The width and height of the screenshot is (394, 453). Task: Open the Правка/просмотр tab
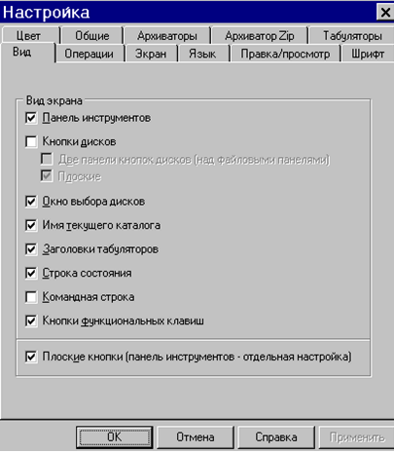[285, 54]
